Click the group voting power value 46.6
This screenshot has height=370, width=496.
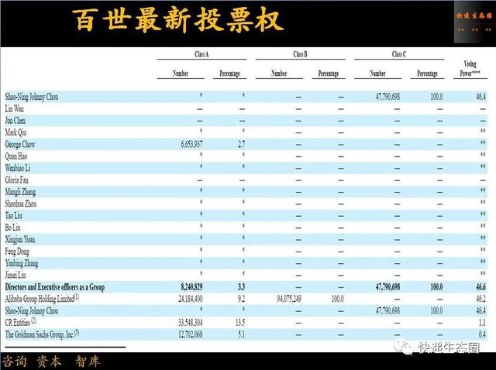[480, 287]
